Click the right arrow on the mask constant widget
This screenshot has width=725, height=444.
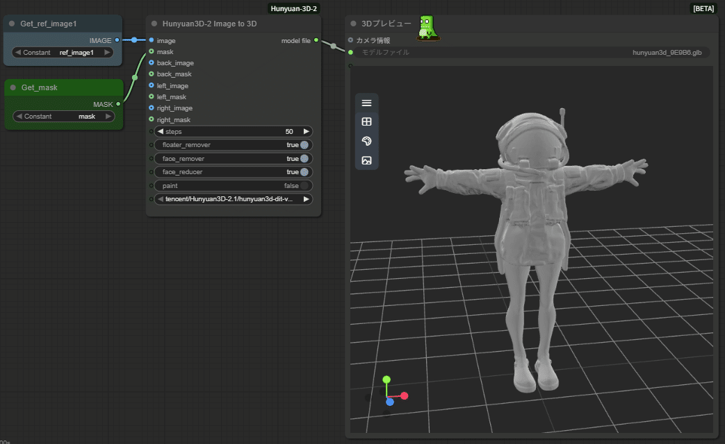(x=108, y=116)
